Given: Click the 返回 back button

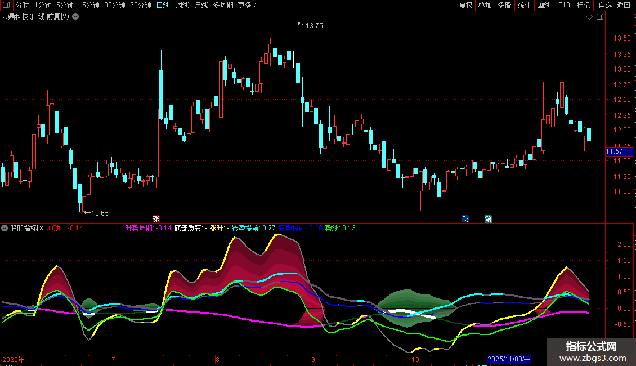Looking at the screenshot, I should (x=624, y=6).
